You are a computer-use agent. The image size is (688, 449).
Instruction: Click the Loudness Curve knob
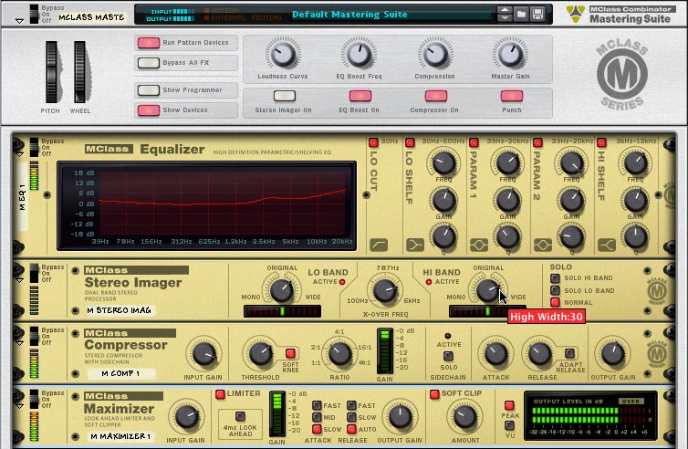pos(283,55)
